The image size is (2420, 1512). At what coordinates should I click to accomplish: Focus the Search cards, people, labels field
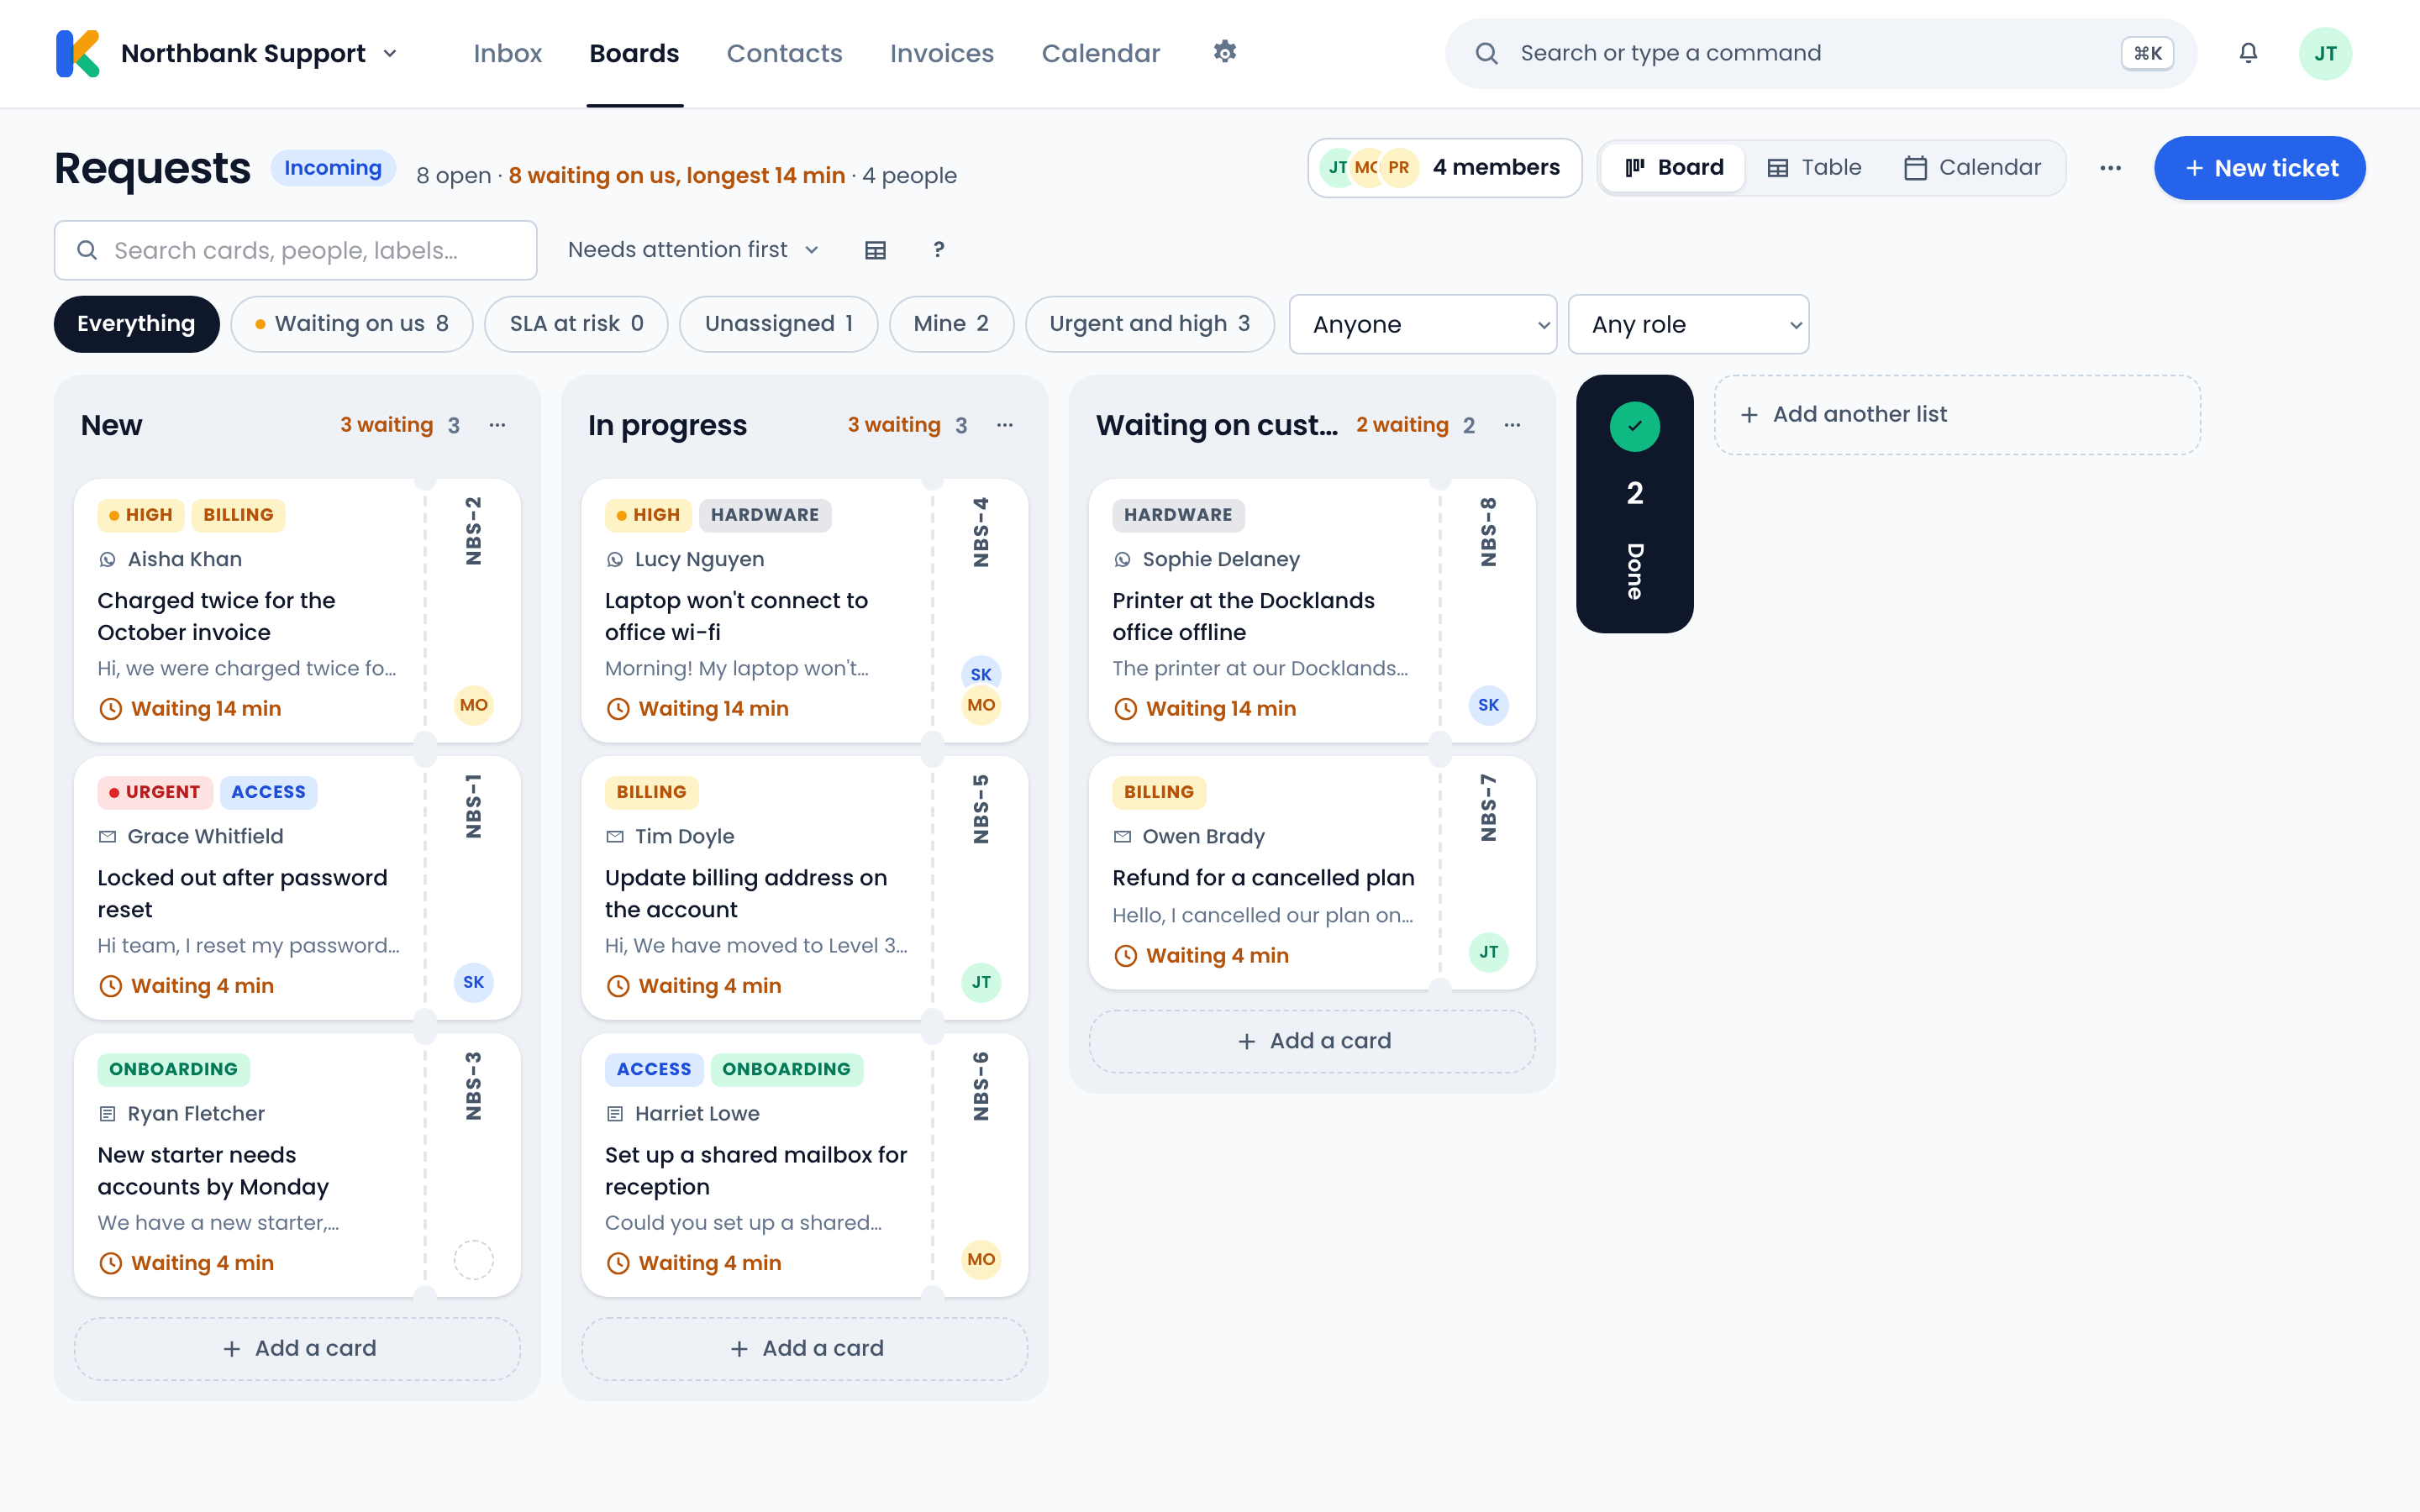296,250
